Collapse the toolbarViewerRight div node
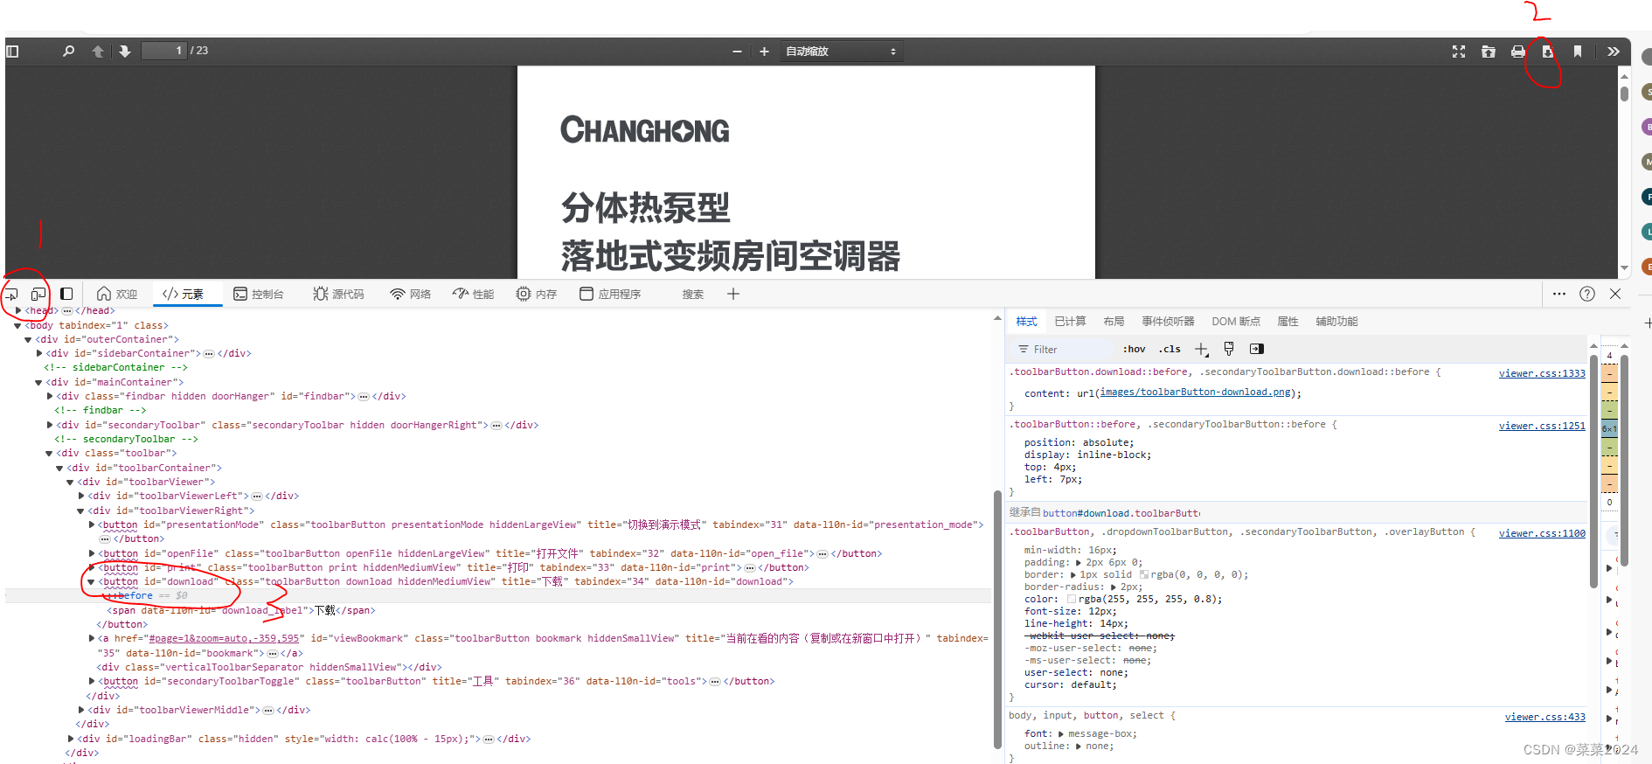The image size is (1652, 764). (x=80, y=510)
